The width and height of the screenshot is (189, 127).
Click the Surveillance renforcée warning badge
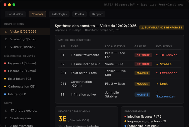coord(162,28)
